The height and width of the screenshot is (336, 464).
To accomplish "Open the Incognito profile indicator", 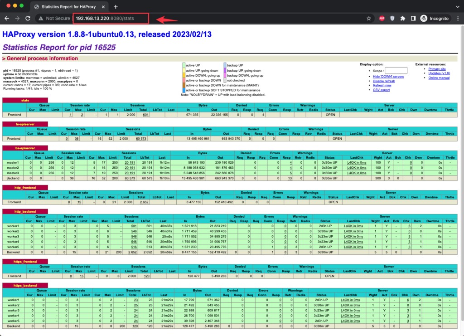I will [435, 18].
